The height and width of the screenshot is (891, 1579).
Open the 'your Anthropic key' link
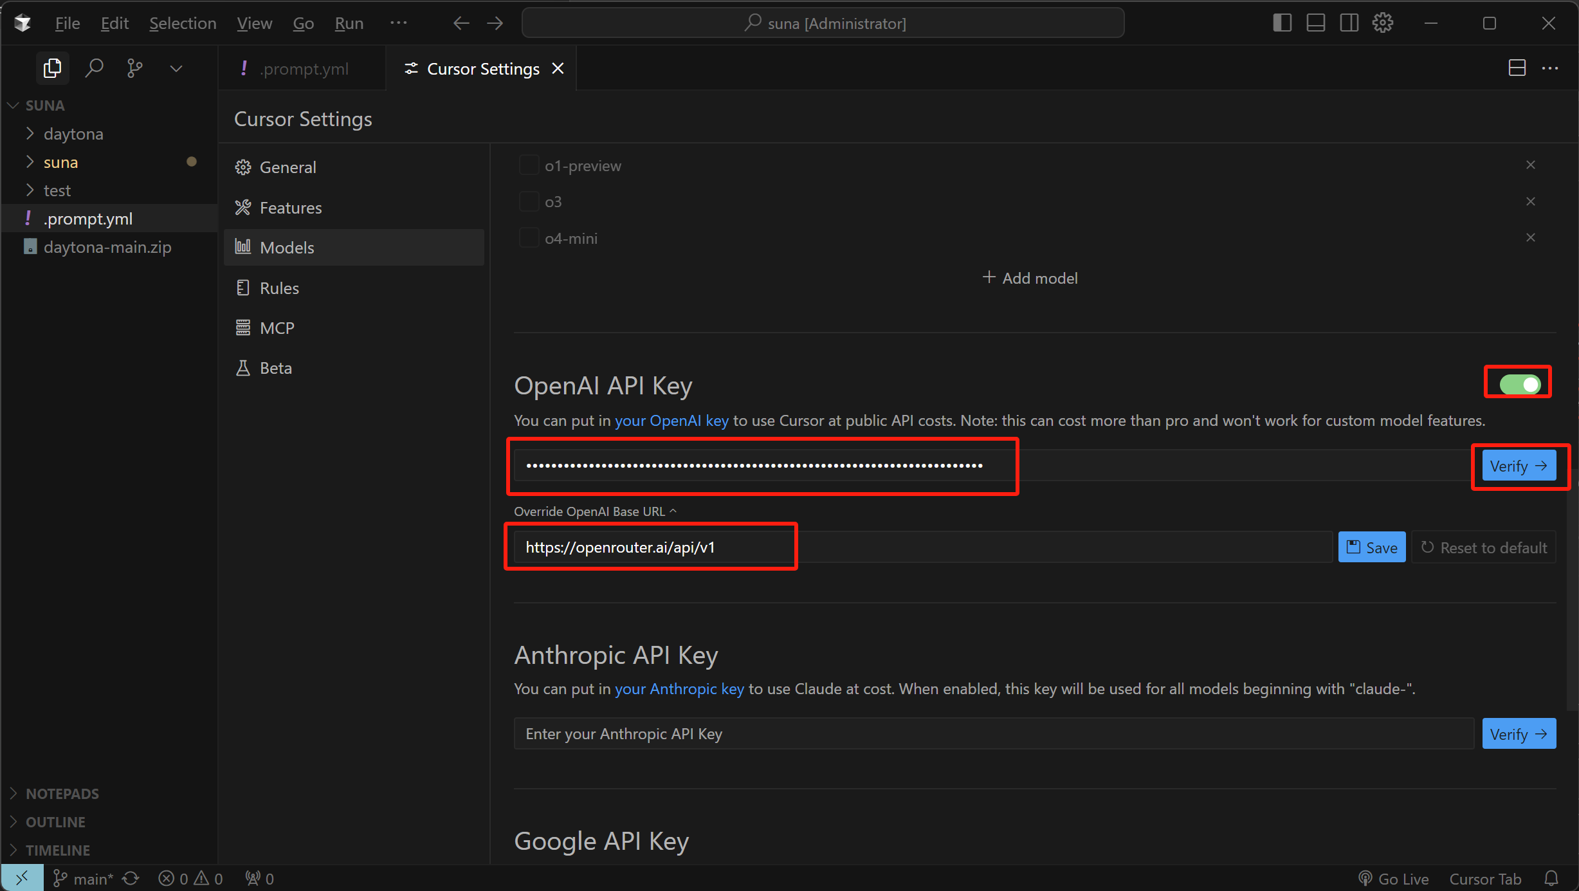pyautogui.click(x=679, y=689)
